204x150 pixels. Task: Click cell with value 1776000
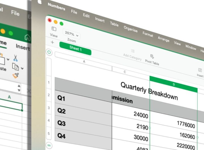click(174, 121)
